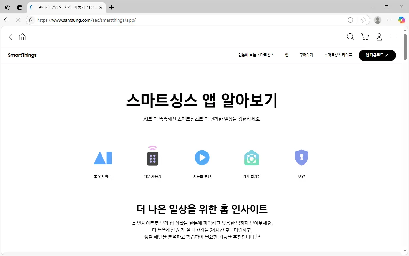The height and width of the screenshot is (256, 409).
Task: Click the footnote 1,2 superscript
Action: [258, 235]
